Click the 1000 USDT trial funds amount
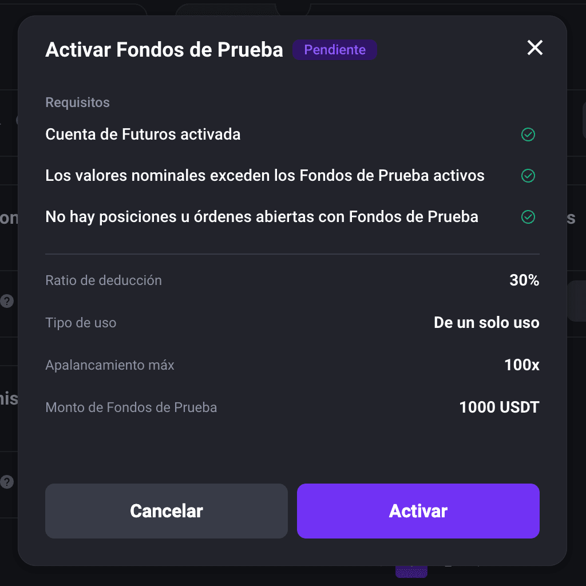The image size is (586, 586). point(499,407)
